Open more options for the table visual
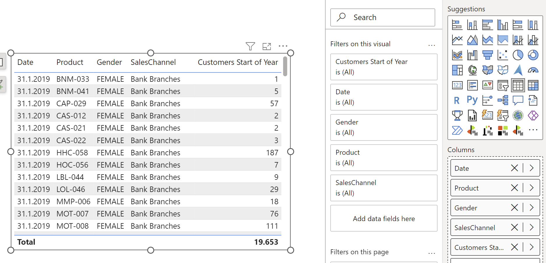This screenshot has width=546, height=263. tap(283, 46)
